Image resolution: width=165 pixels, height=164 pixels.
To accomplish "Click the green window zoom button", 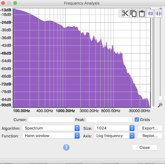I will pyautogui.click(x=15, y=3).
